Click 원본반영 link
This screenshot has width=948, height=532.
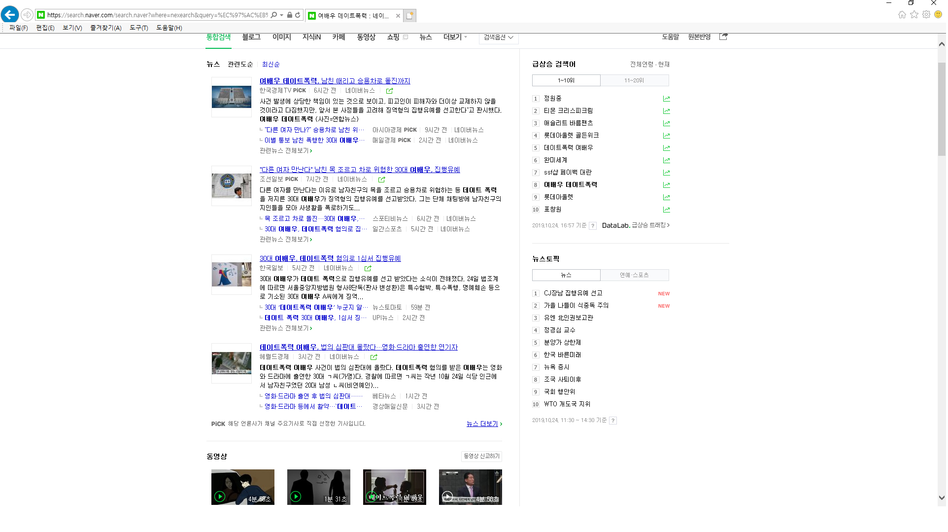700,37
